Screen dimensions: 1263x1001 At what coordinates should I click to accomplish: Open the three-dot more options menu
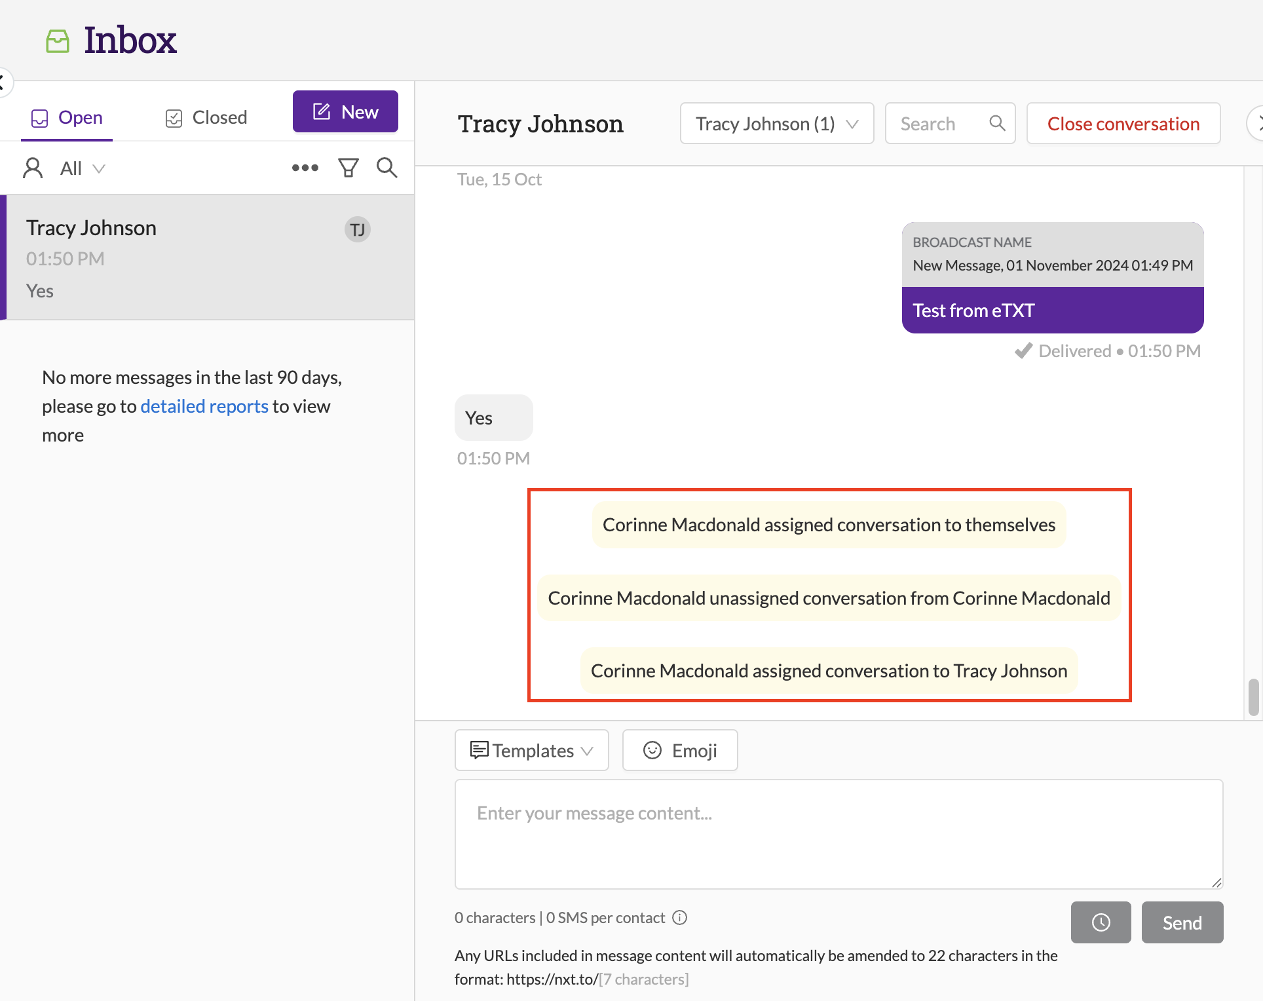point(305,168)
